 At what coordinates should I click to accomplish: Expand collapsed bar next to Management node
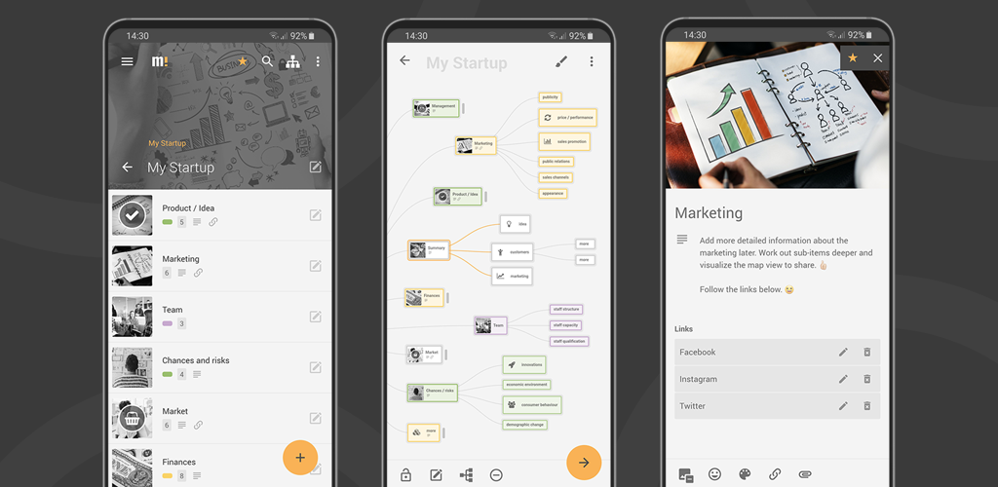coord(463,108)
